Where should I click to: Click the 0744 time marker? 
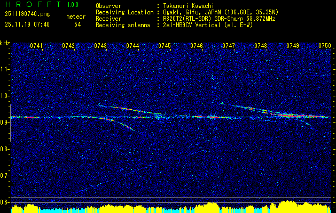pyautogui.click(x=132, y=46)
